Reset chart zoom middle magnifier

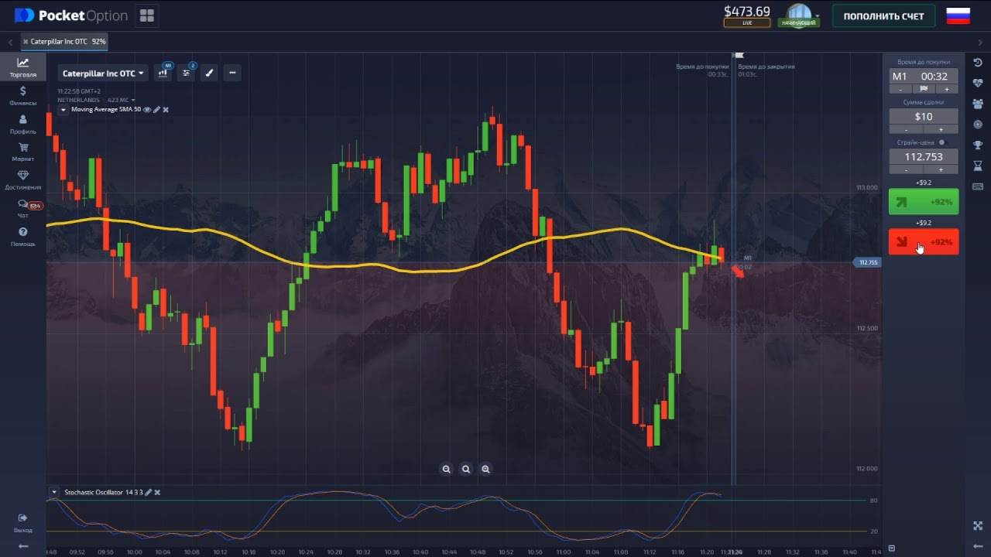(x=466, y=469)
